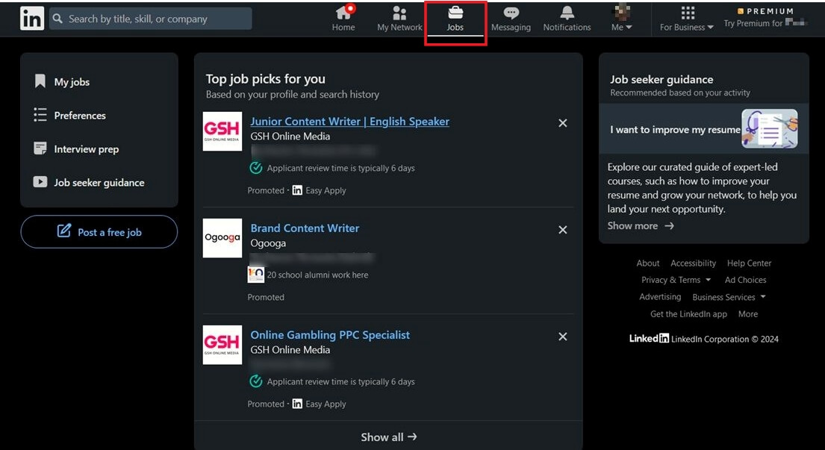Click the job search input field
825x450 pixels.
(x=151, y=19)
